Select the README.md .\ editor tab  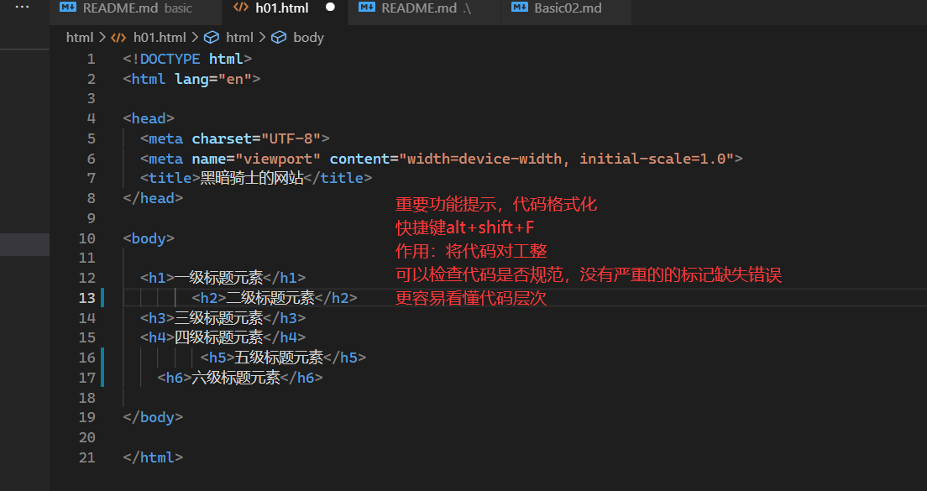[426, 8]
